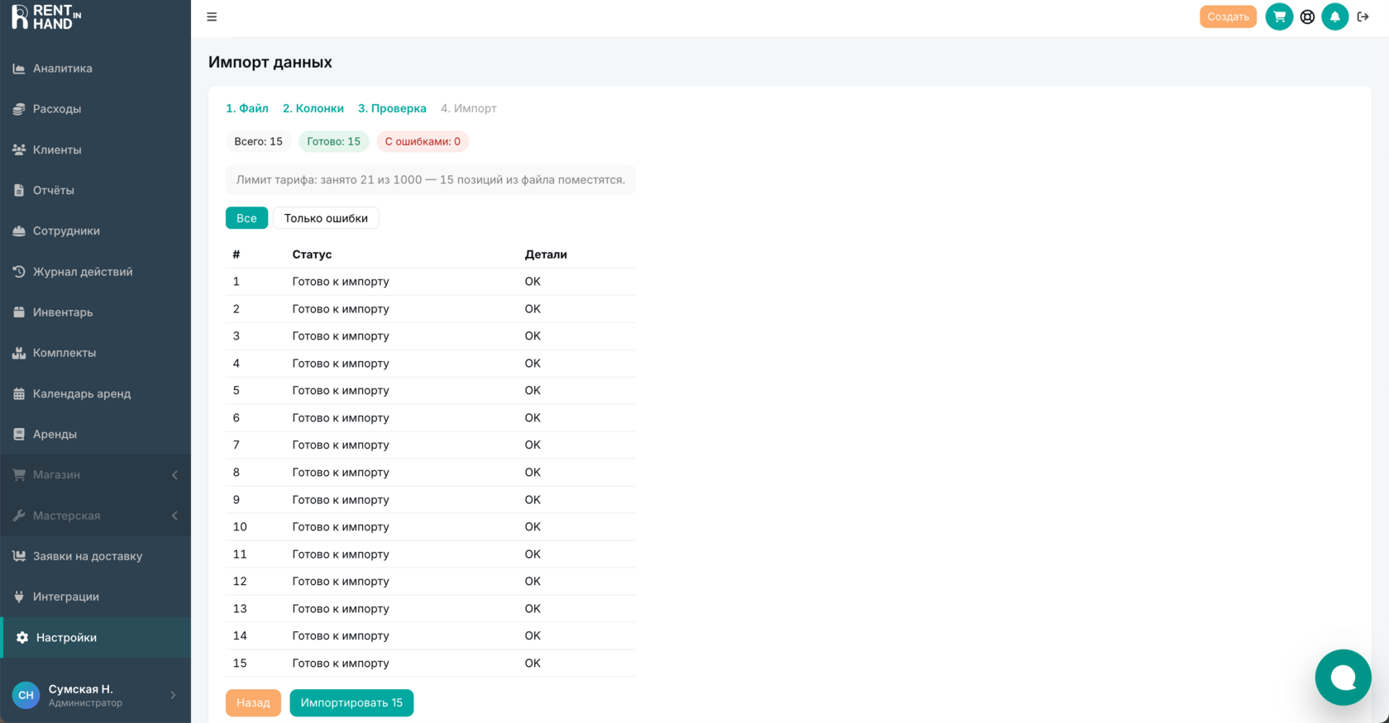
Task: Open Журнал действий menu item
Action: pyautogui.click(x=95, y=271)
